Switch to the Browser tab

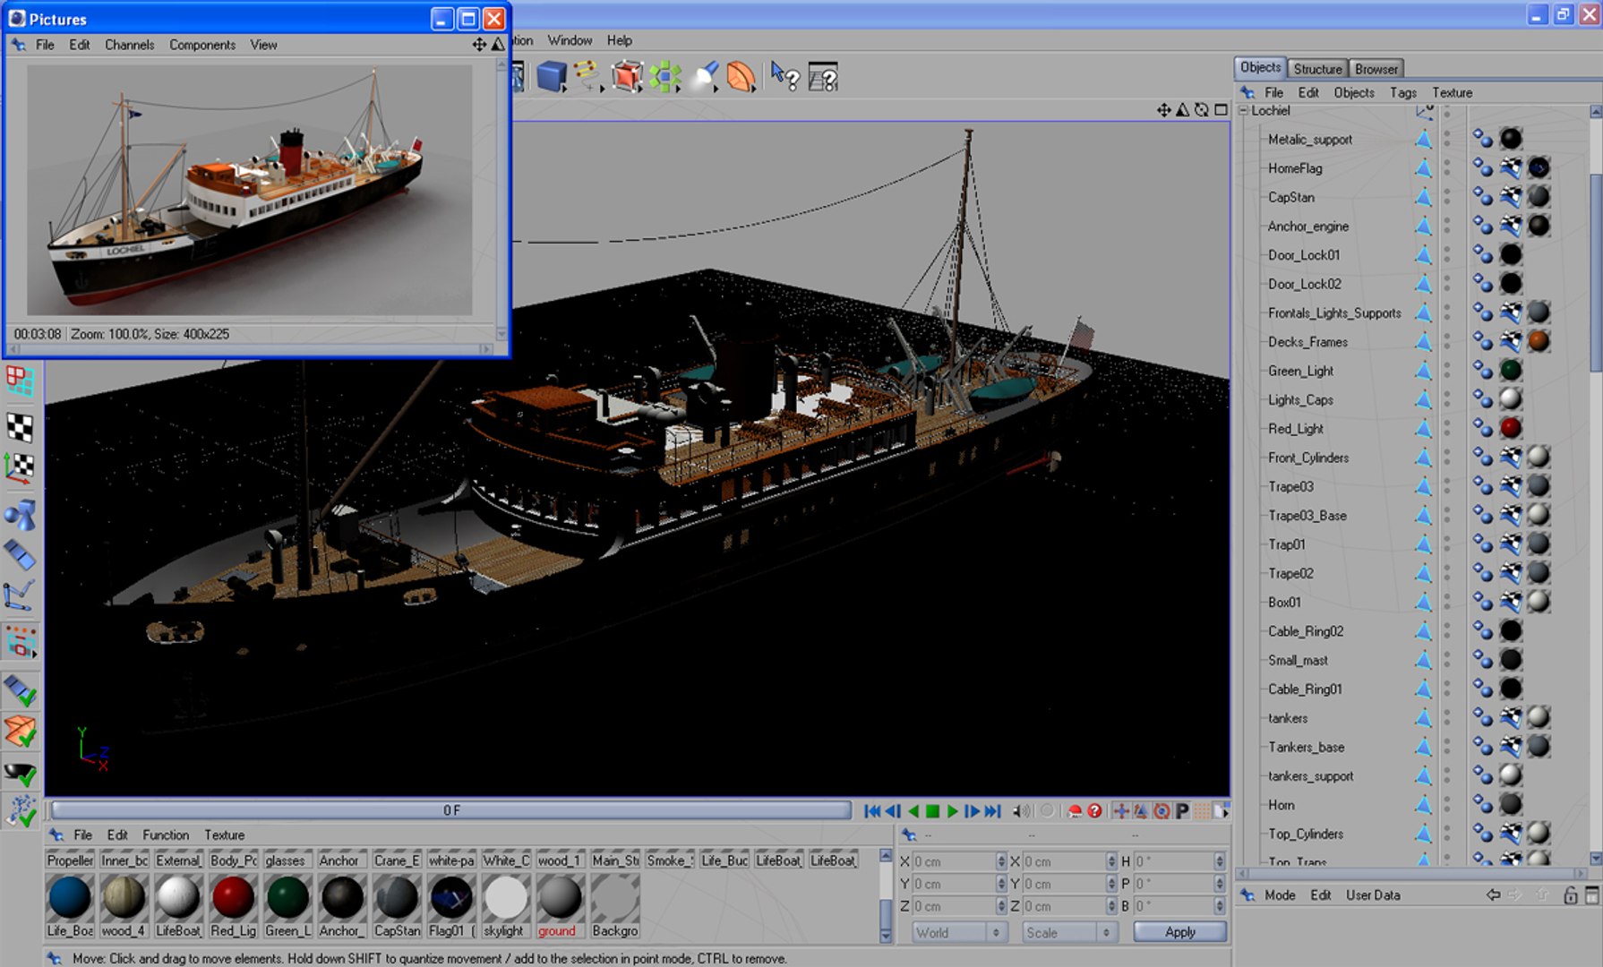(1376, 69)
